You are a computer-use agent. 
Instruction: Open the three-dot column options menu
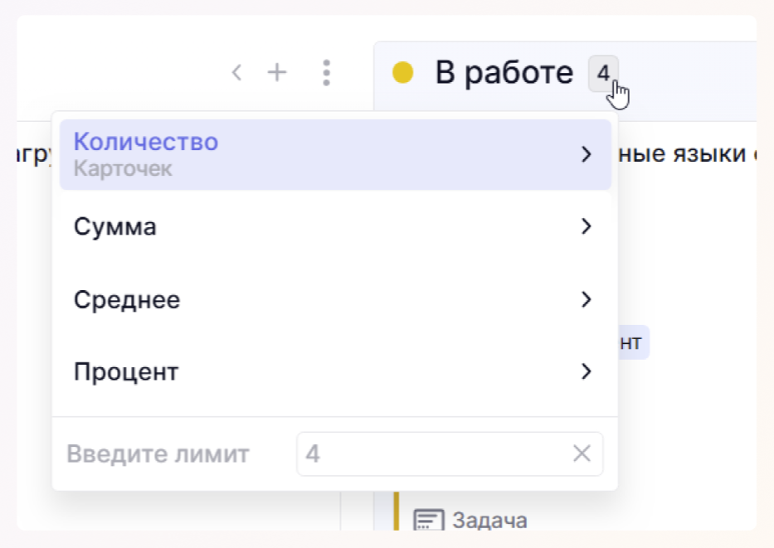pos(326,73)
